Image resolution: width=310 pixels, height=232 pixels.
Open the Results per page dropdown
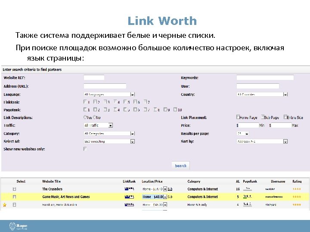click(x=242, y=134)
